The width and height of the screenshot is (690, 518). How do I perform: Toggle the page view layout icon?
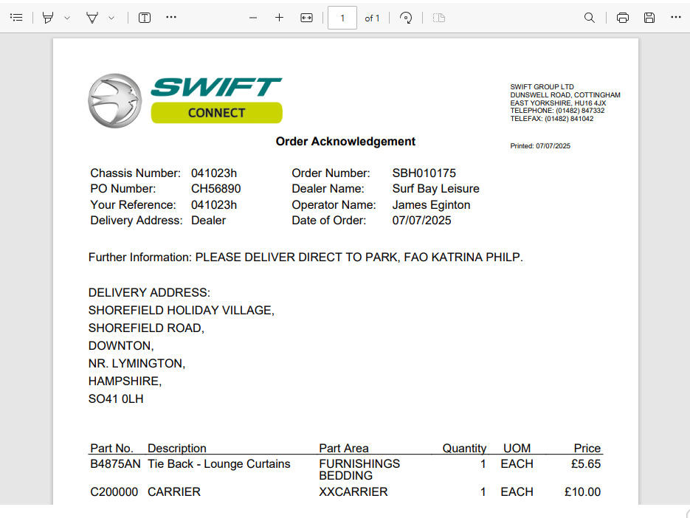pyautogui.click(x=439, y=18)
